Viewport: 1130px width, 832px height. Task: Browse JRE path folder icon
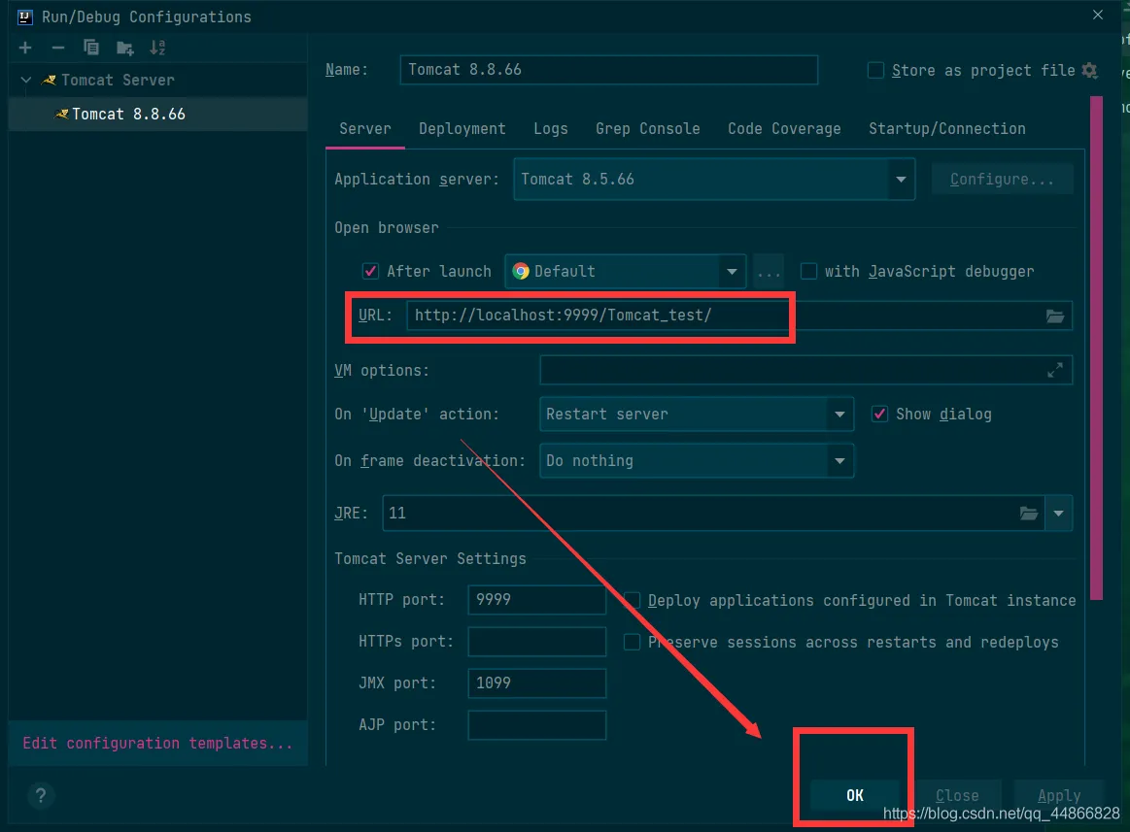(1028, 513)
